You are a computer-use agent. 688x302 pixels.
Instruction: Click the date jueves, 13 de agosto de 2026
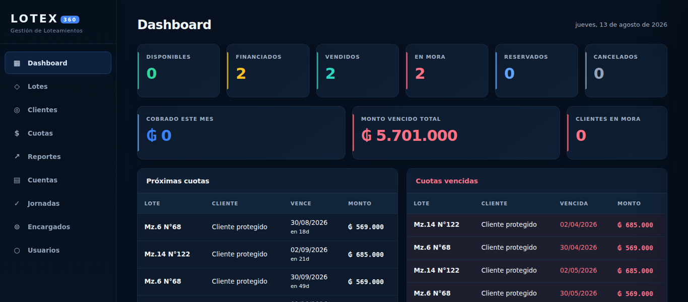[x=621, y=25]
